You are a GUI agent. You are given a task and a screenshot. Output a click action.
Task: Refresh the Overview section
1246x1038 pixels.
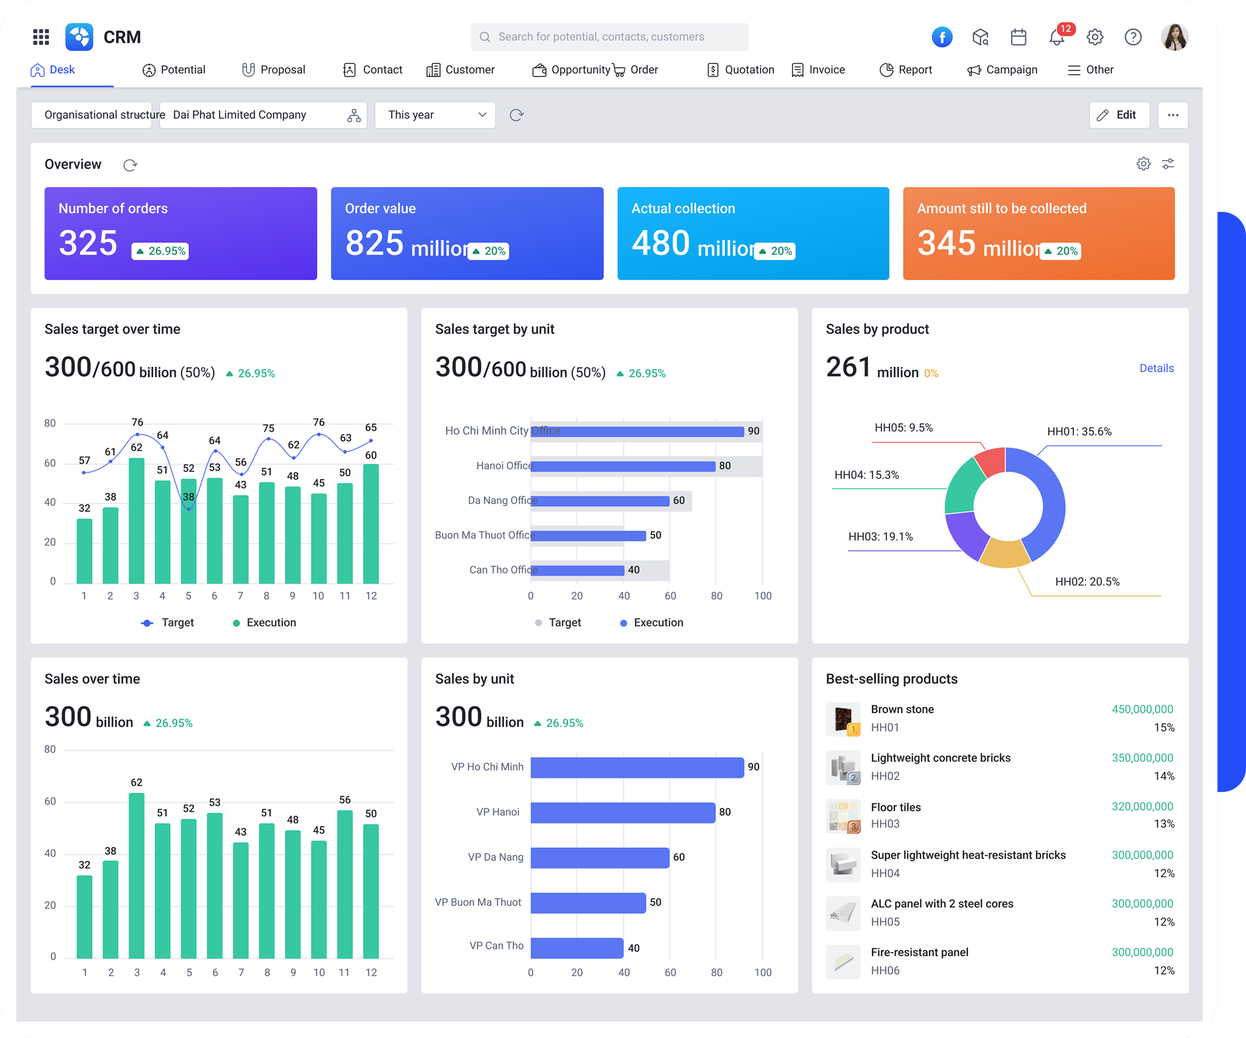(x=130, y=164)
